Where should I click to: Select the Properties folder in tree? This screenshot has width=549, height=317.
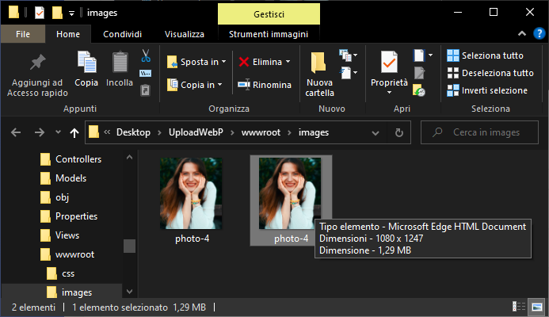pos(70,216)
